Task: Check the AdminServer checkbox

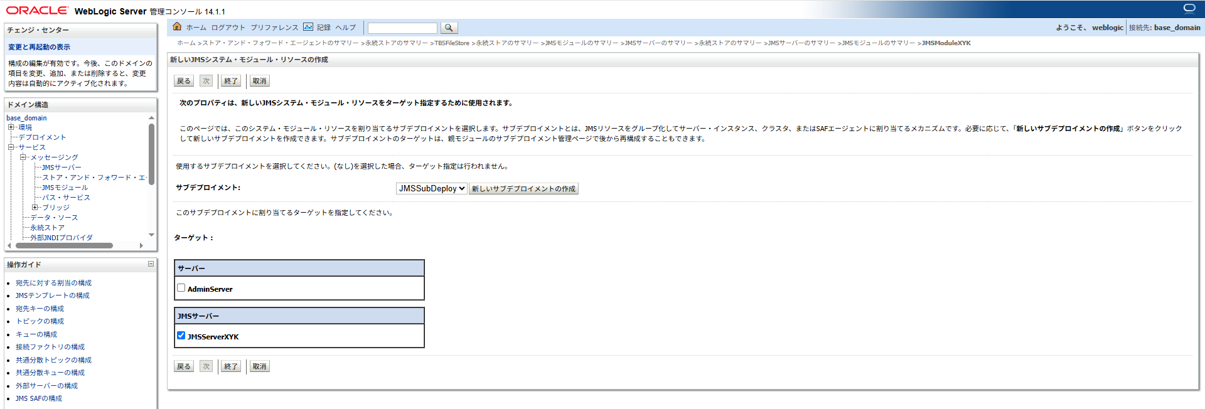Action: (x=181, y=288)
